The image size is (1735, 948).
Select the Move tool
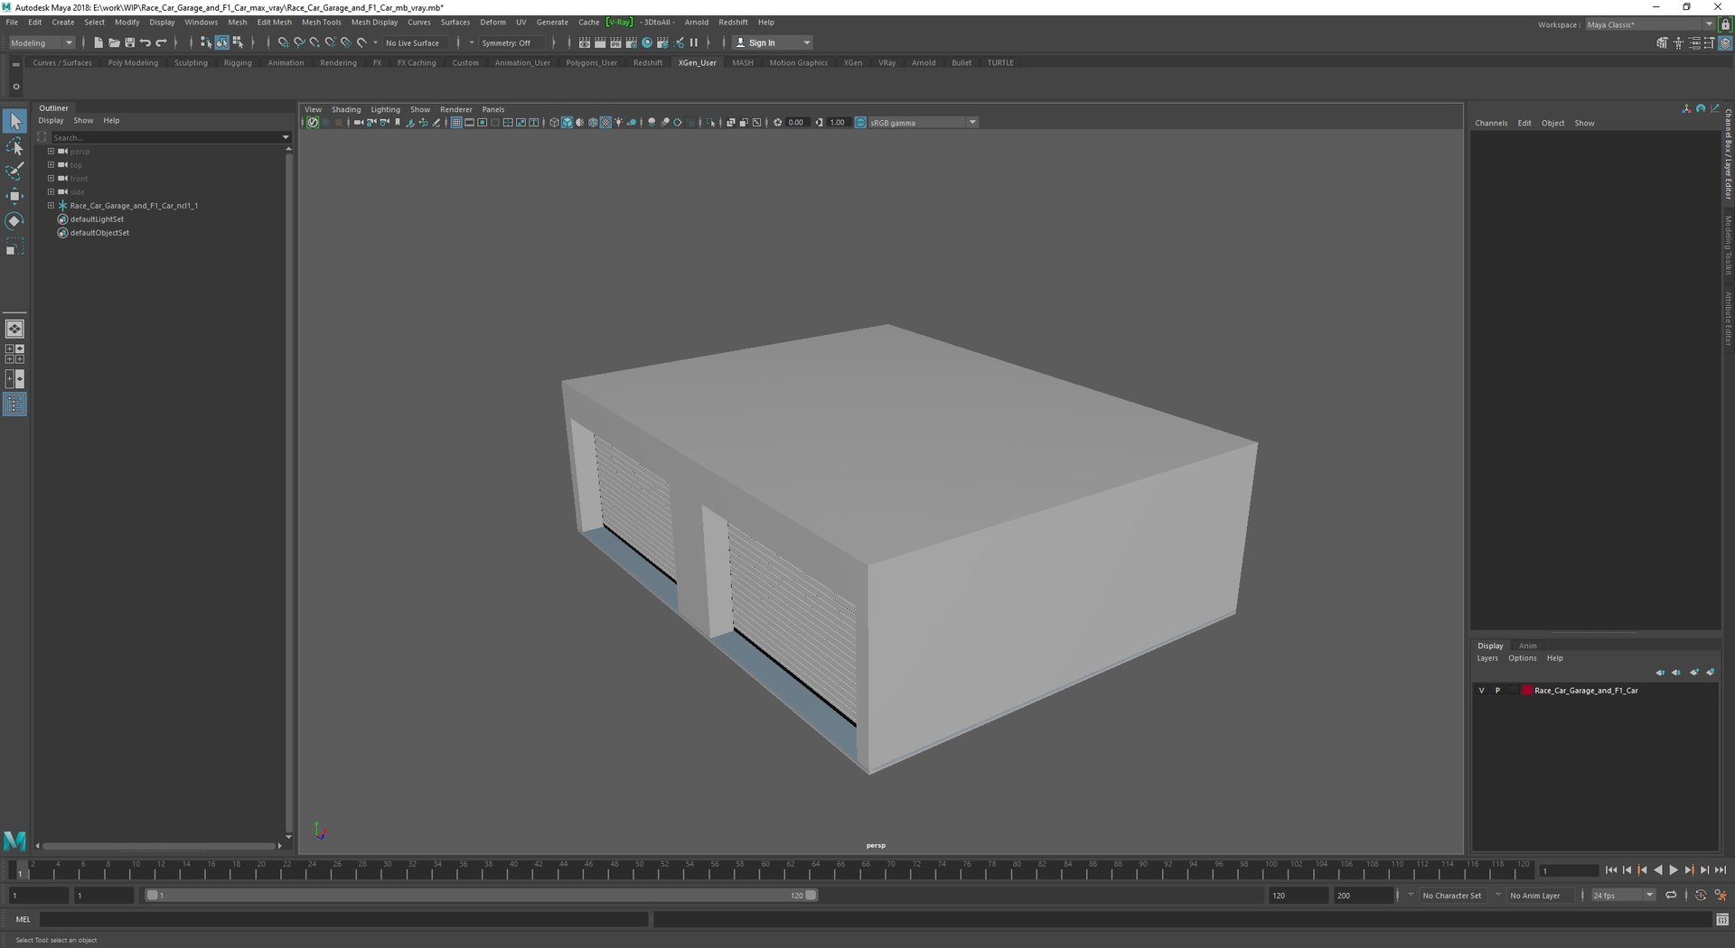14,196
